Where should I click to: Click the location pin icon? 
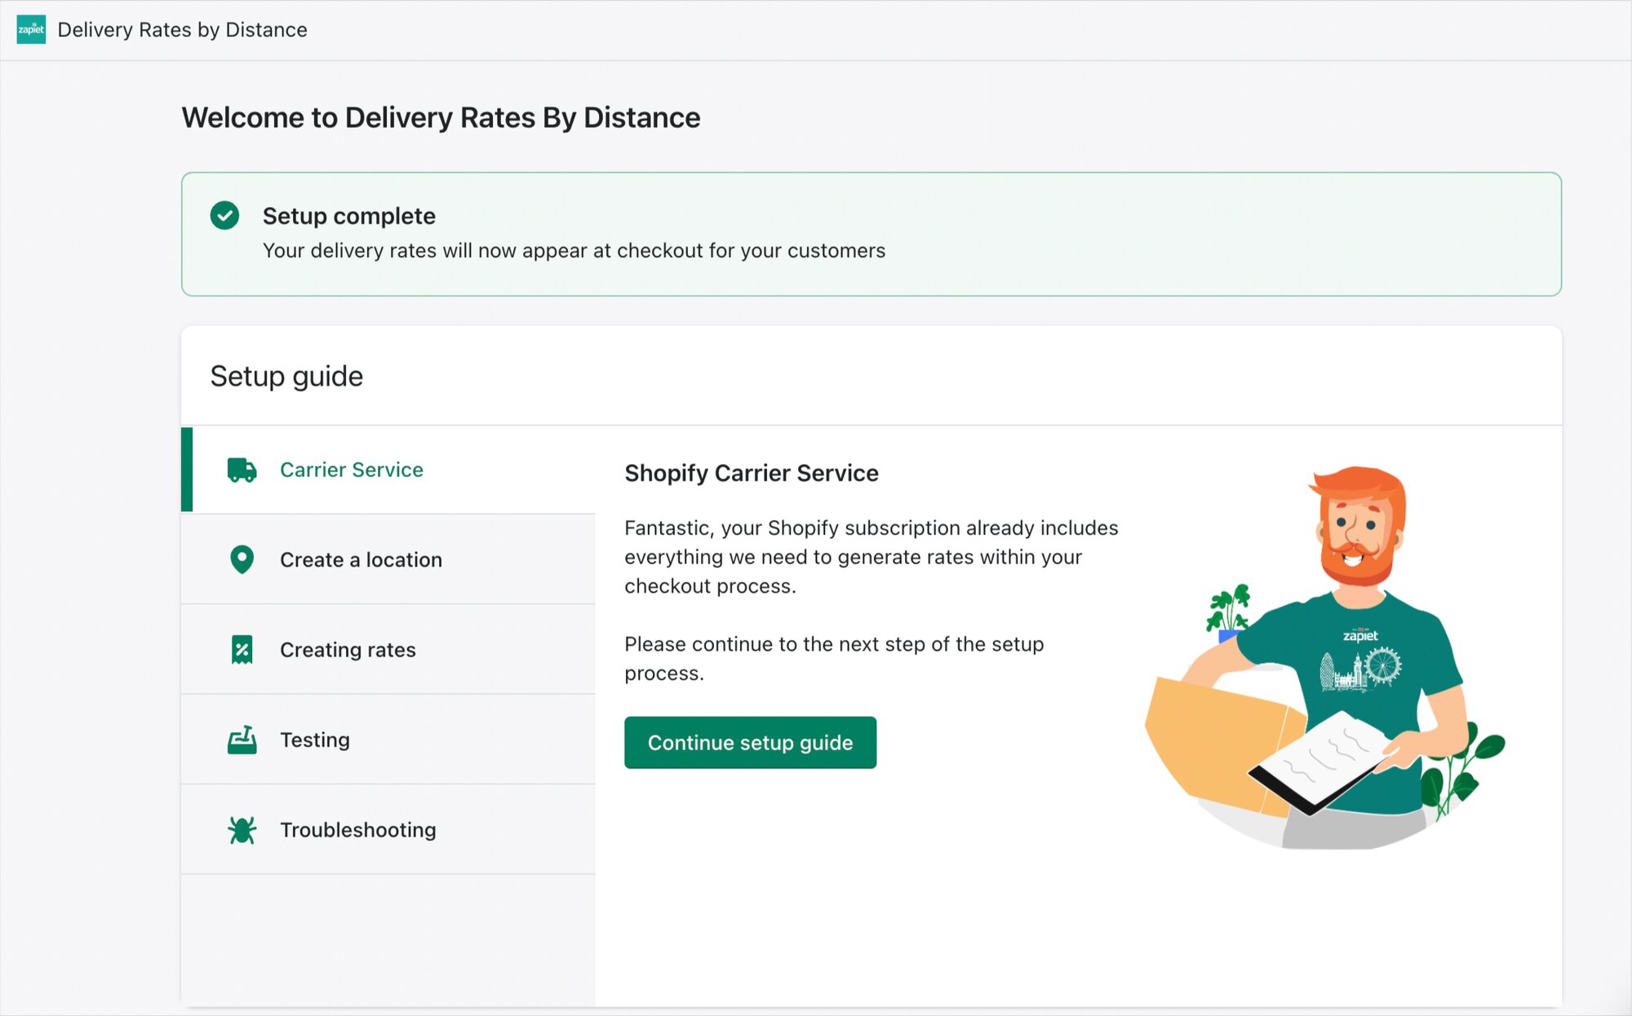242,559
